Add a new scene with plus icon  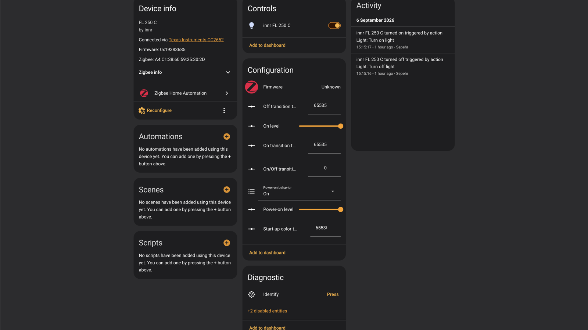pyautogui.click(x=227, y=190)
